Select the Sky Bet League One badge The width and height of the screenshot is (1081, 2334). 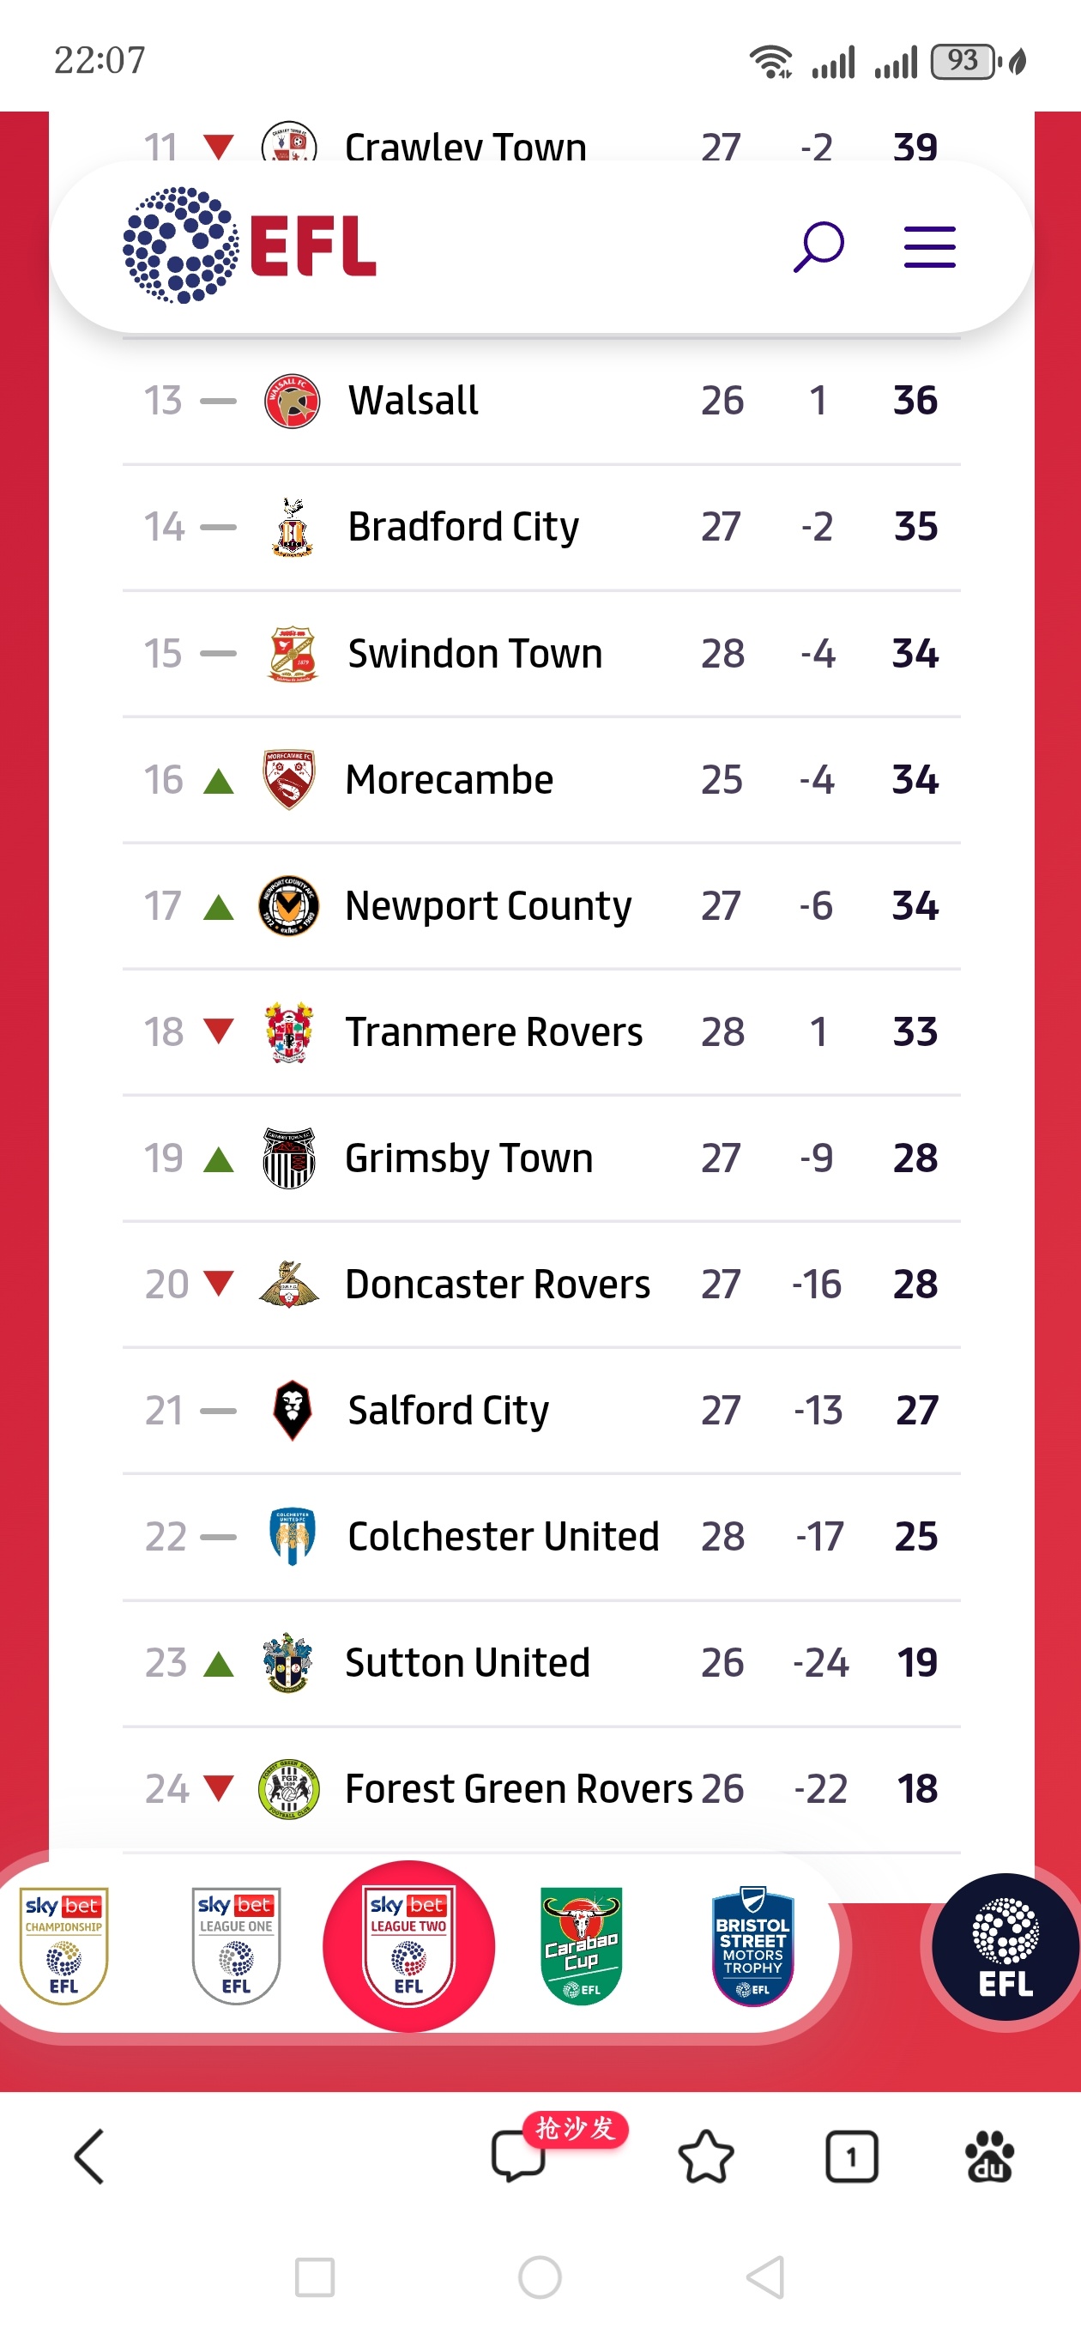tap(236, 1945)
